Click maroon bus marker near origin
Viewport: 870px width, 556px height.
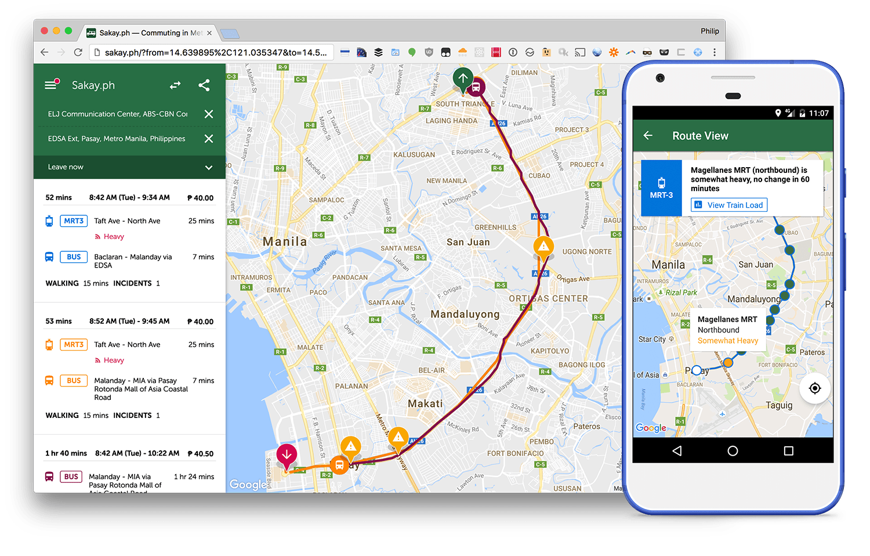point(476,88)
